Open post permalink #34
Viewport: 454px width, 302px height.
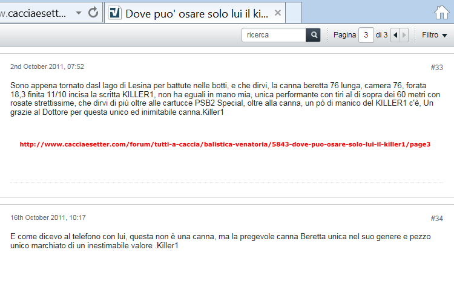coord(436,219)
